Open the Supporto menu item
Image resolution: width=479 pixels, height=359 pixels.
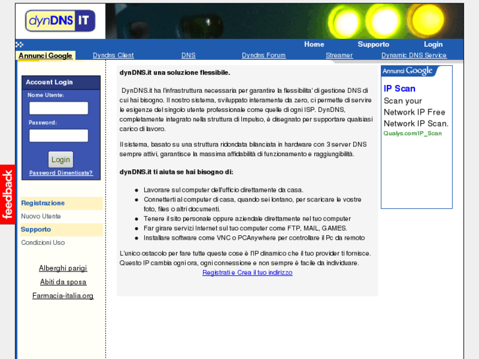click(374, 44)
